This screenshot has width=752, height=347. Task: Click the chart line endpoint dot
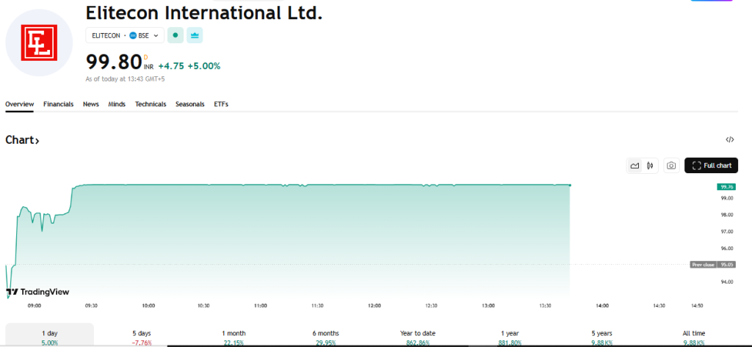[570, 185]
